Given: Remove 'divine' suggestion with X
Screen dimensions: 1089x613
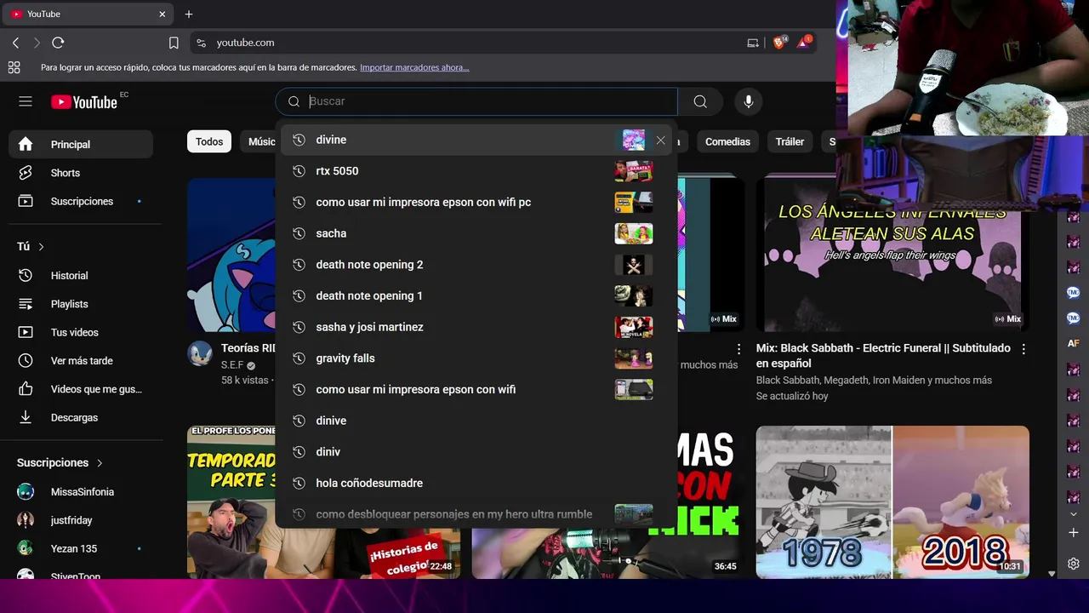Looking at the screenshot, I should pyautogui.click(x=661, y=140).
